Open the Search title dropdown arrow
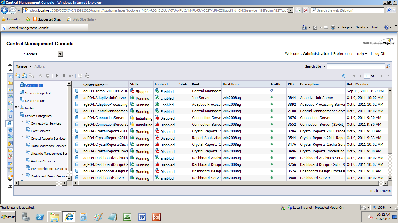 324,66
